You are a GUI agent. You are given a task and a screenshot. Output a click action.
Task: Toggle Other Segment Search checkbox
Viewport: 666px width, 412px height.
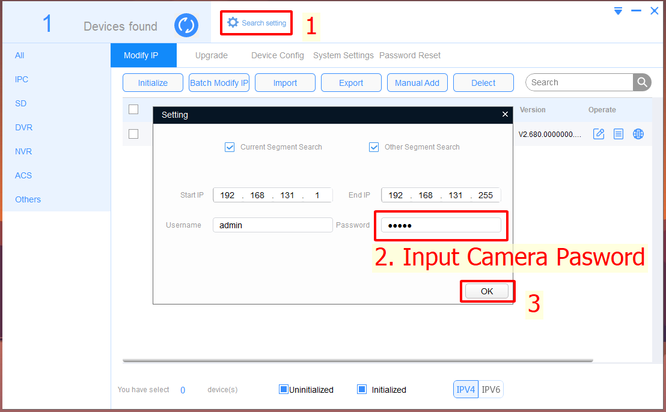pyautogui.click(x=374, y=147)
